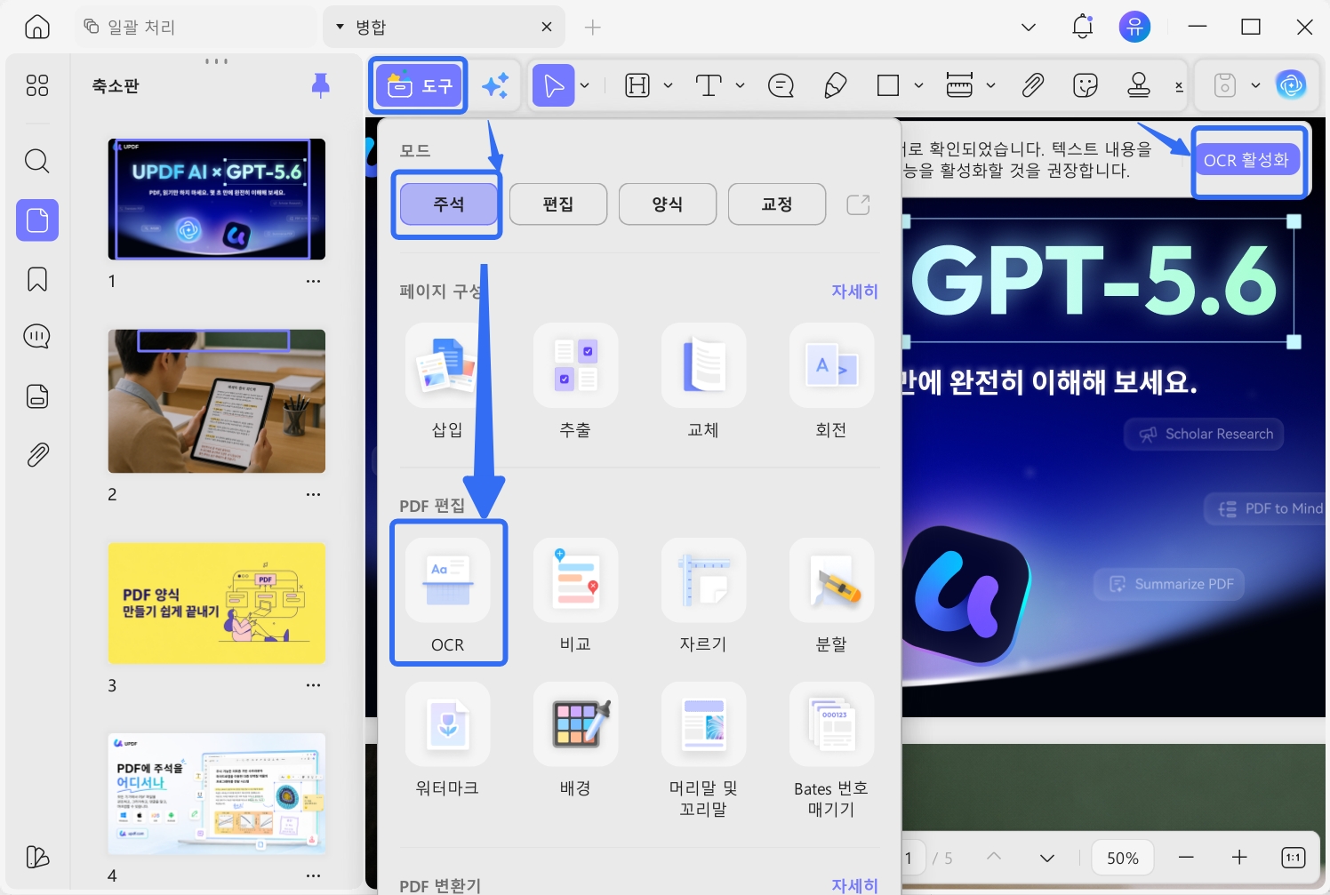The image size is (1330, 895).
Task: Open options menu for page 1
Action: tap(313, 281)
